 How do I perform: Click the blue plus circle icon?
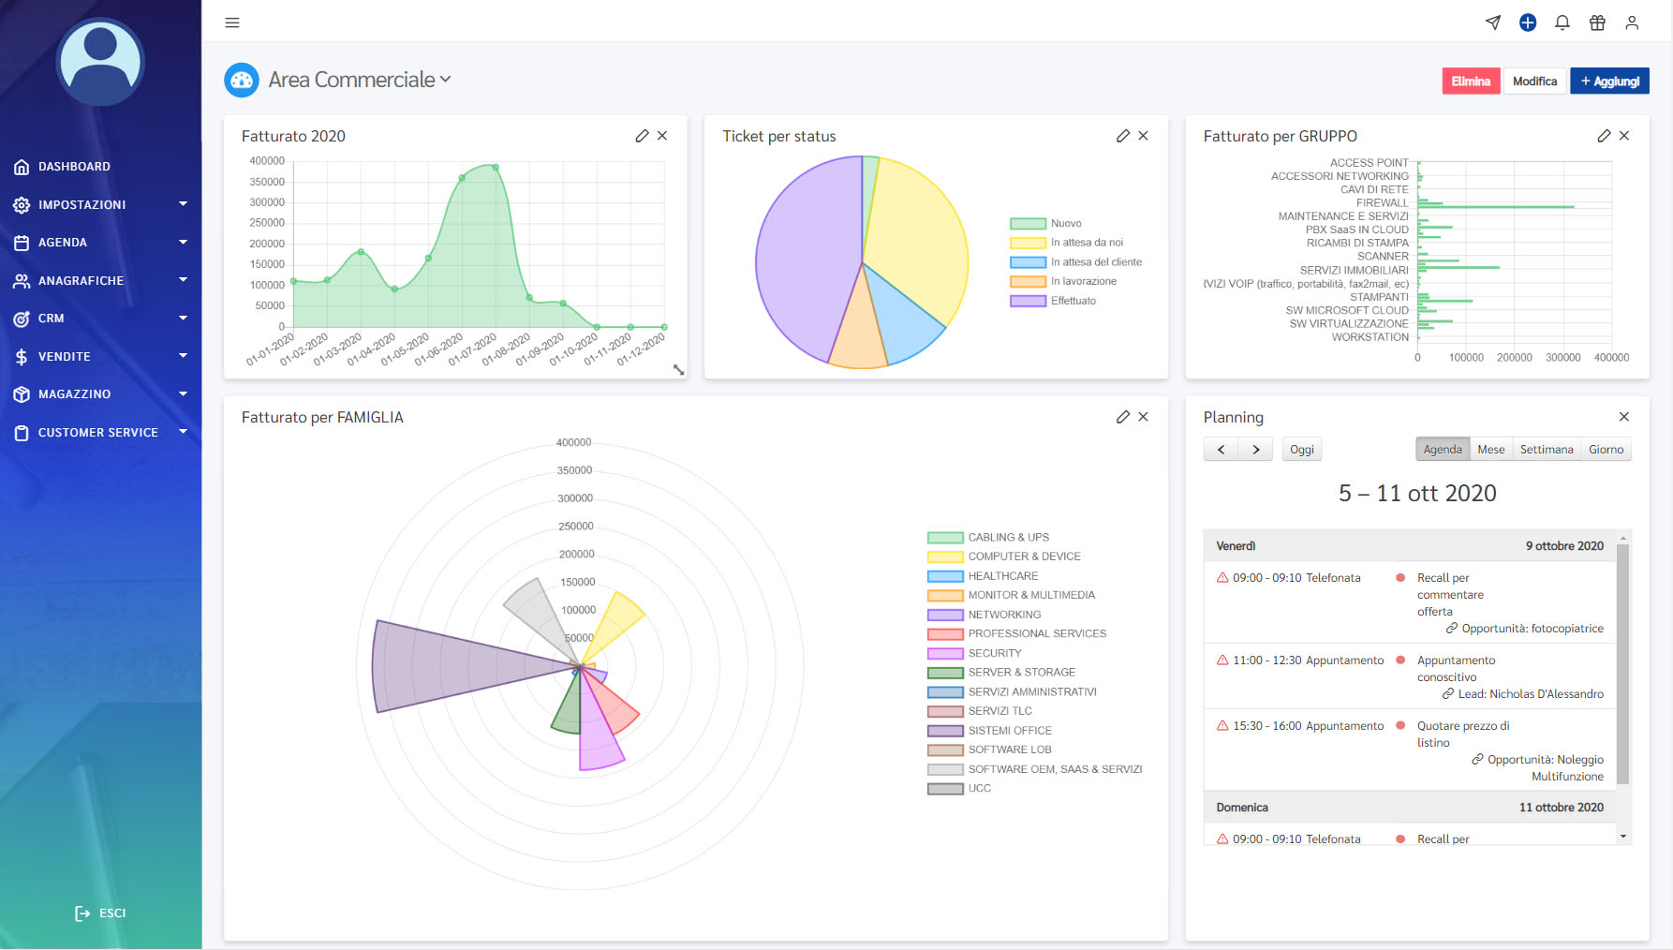pyautogui.click(x=1528, y=22)
